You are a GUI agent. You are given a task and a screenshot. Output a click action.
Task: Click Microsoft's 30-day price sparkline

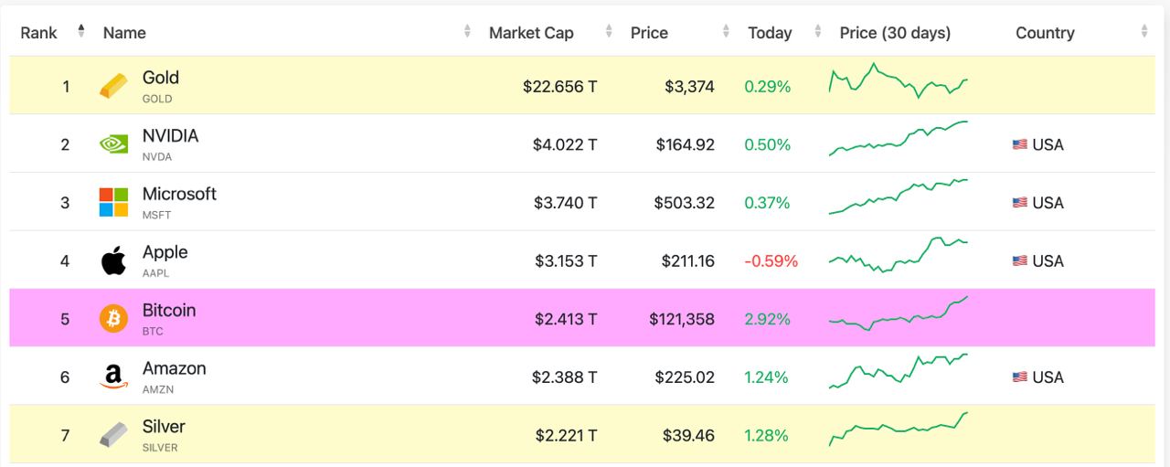click(x=899, y=196)
